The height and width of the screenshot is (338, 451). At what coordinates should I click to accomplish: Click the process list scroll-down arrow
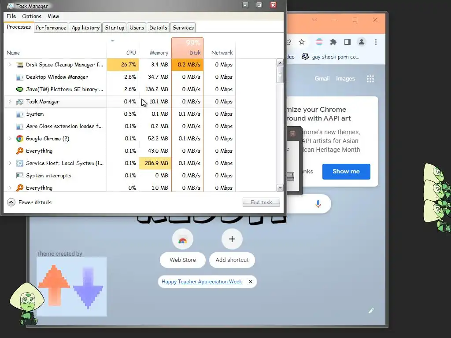pyautogui.click(x=280, y=188)
